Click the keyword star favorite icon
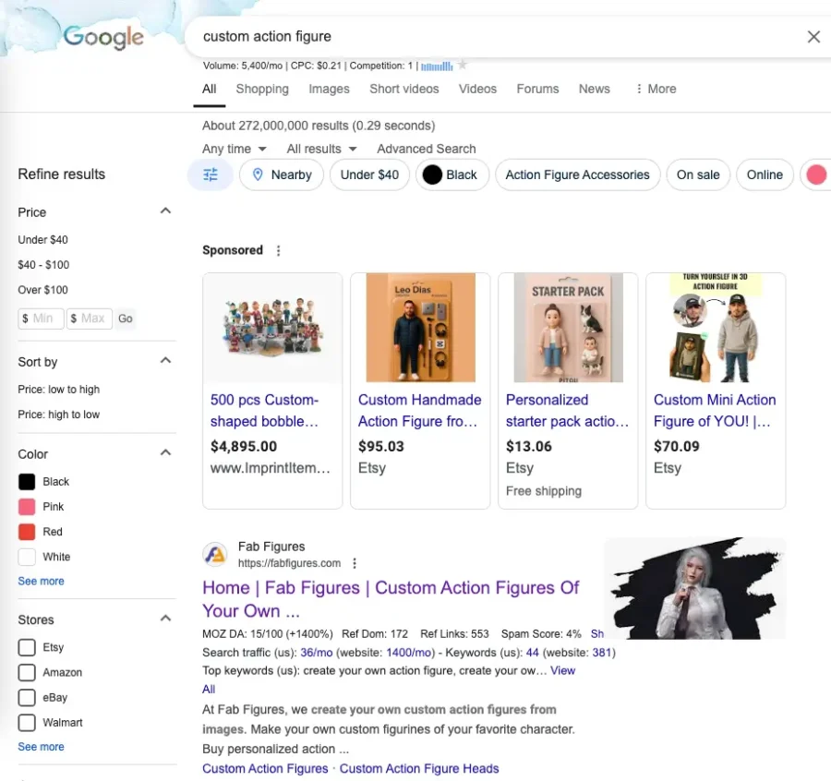The width and height of the screenshot is (831, 781). tap(463, 66)
